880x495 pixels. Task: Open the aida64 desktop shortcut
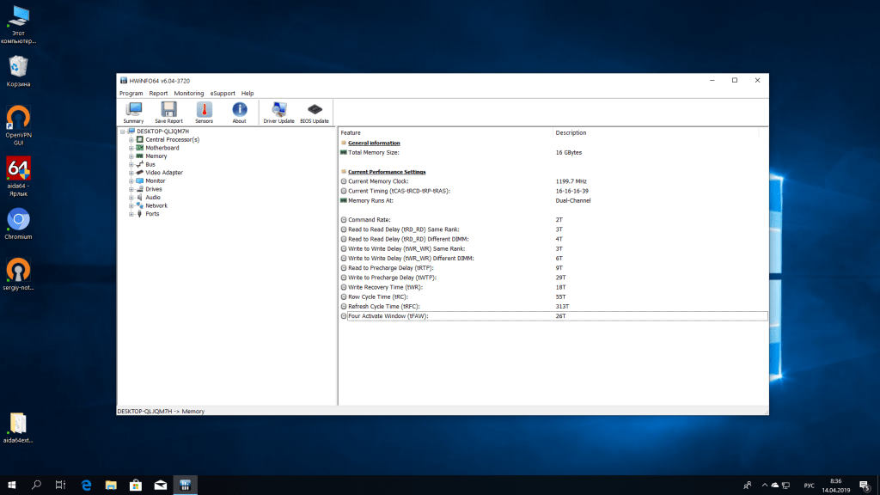(19, 177)
